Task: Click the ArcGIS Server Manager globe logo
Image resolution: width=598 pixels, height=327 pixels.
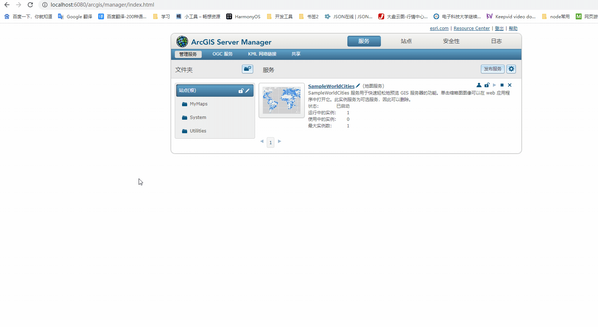Action: coord(182,42)
